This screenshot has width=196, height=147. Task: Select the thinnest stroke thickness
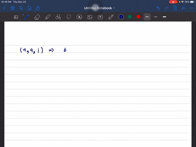coord(156,17)
